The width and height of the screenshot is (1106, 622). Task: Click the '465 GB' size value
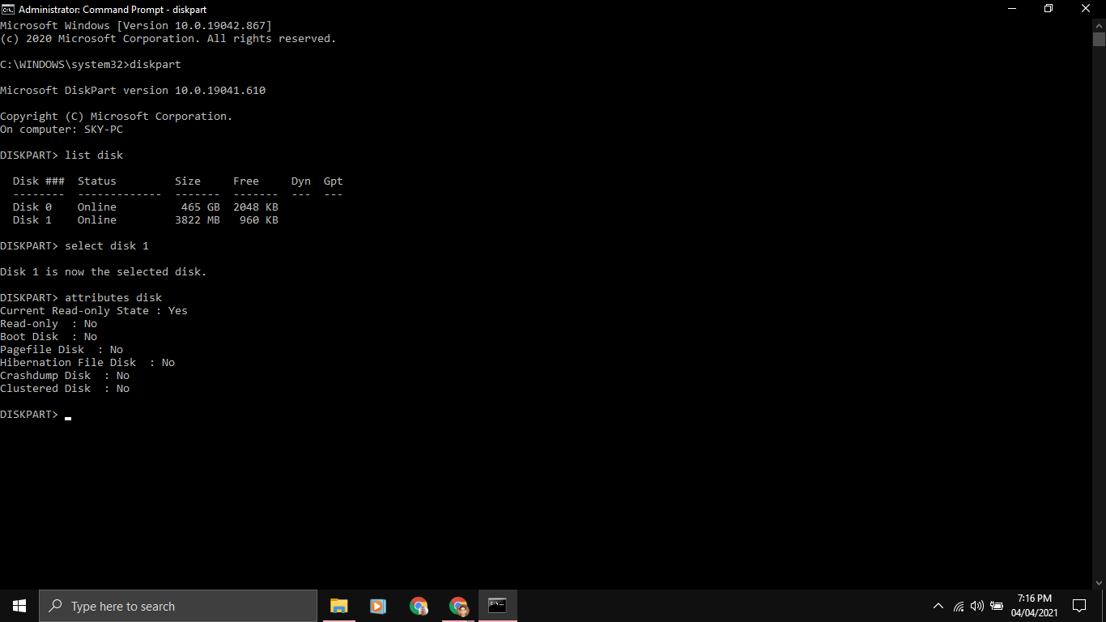[x=201, y=207]
